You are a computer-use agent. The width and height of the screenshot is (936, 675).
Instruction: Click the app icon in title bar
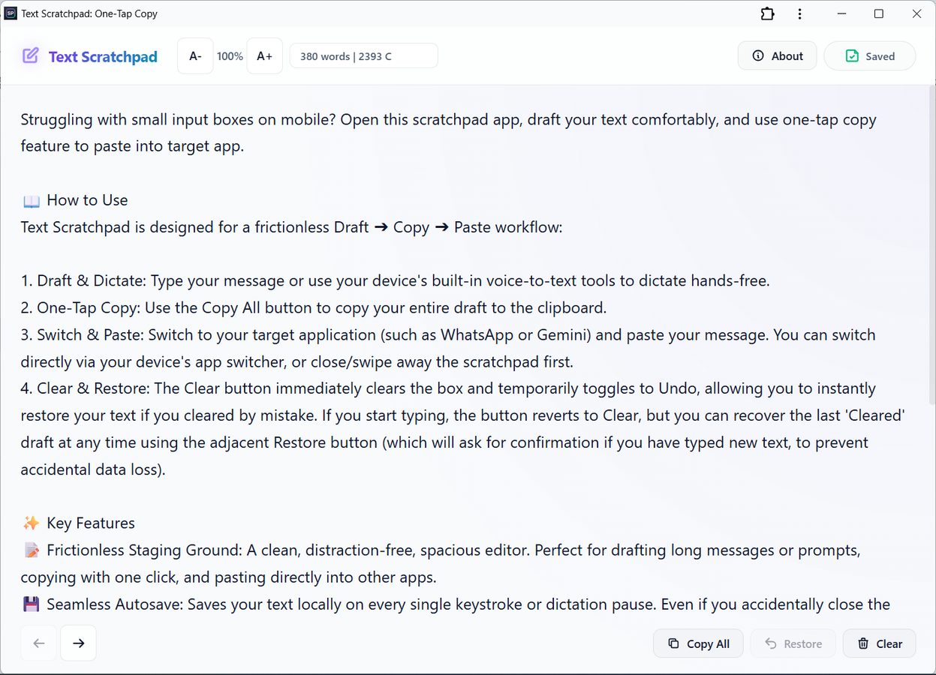(x=11, y=13)
